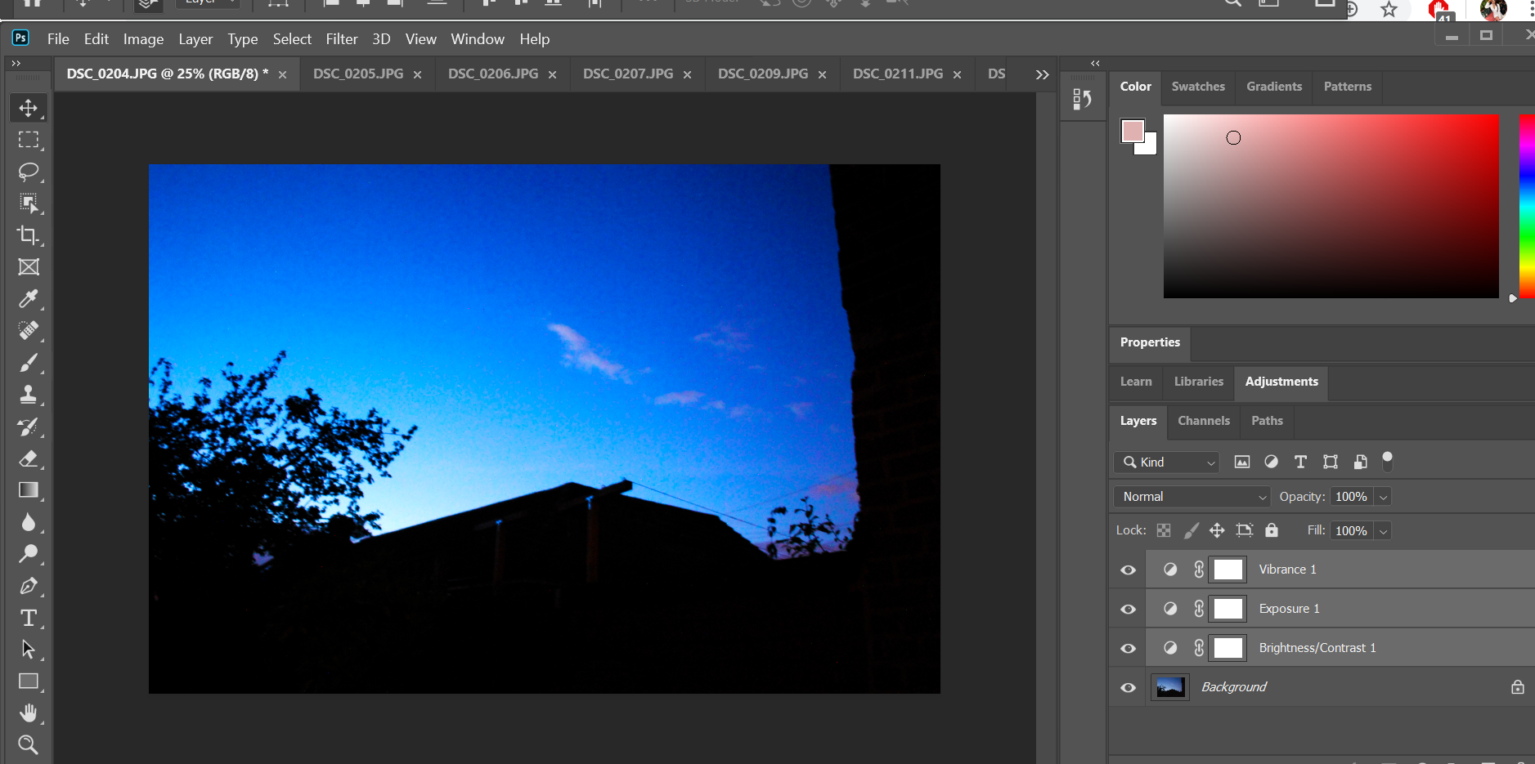The image size is (1535, 764).
Task: Click the foreground color swatch
Action: (x=1133, y=131)
